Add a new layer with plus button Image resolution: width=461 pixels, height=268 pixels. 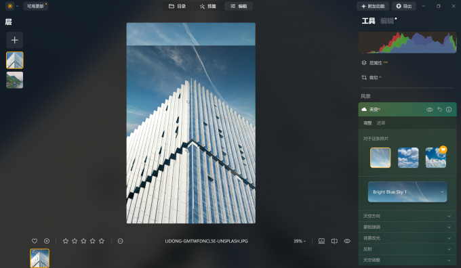15,40
